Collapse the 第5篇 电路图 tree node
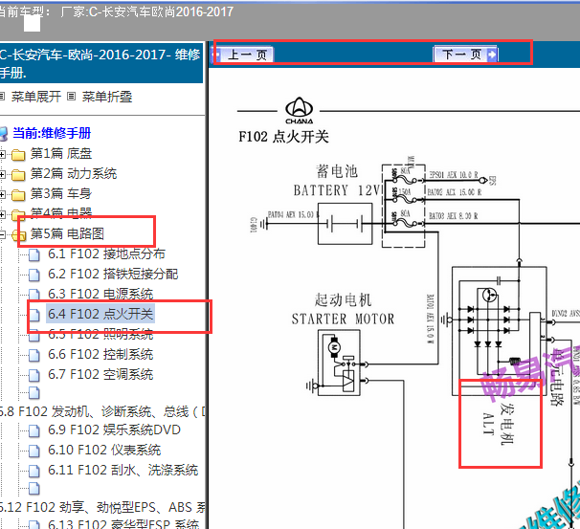 click(x=3, y=234)
